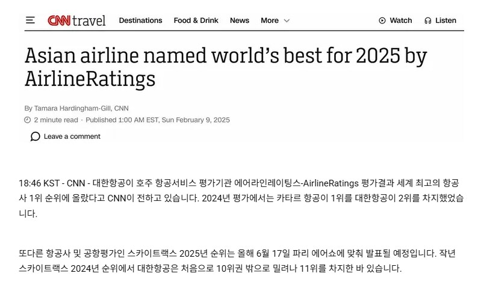
Task: Click the Watch play icon
Action: pyautogui.click(x=382, y=20)
